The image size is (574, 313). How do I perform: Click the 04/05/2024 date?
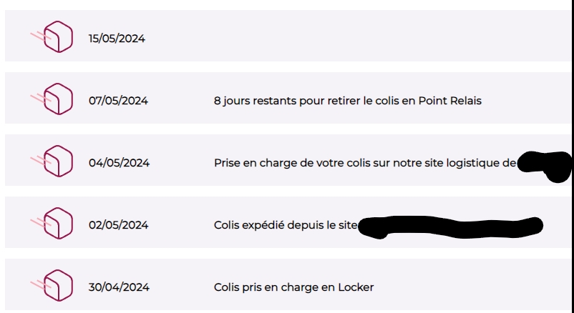pyautogui.click(x=119, y=163)
